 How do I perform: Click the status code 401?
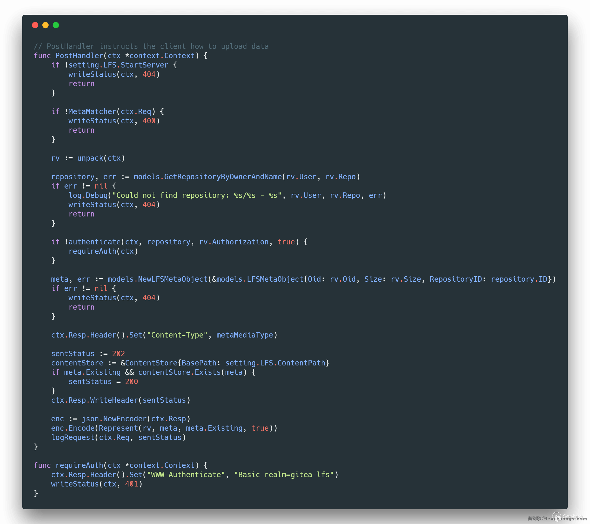[x=131, y=484]
